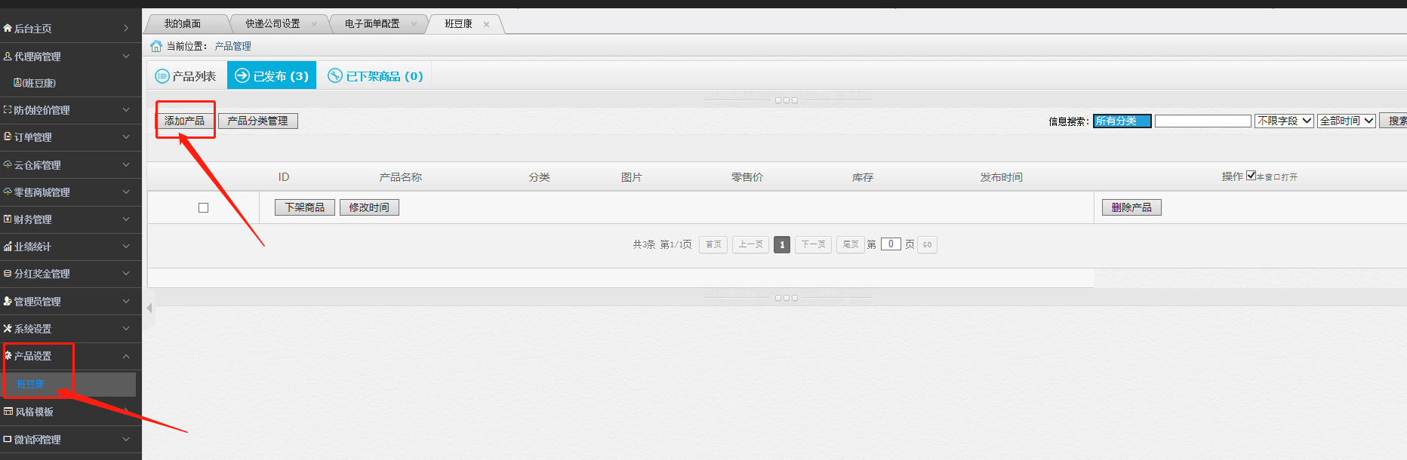Click the 添加产品 button
The image size is (1407, 460).
click(185, 121)
